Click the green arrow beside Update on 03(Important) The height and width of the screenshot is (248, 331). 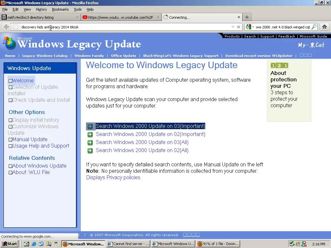point(90,126)
